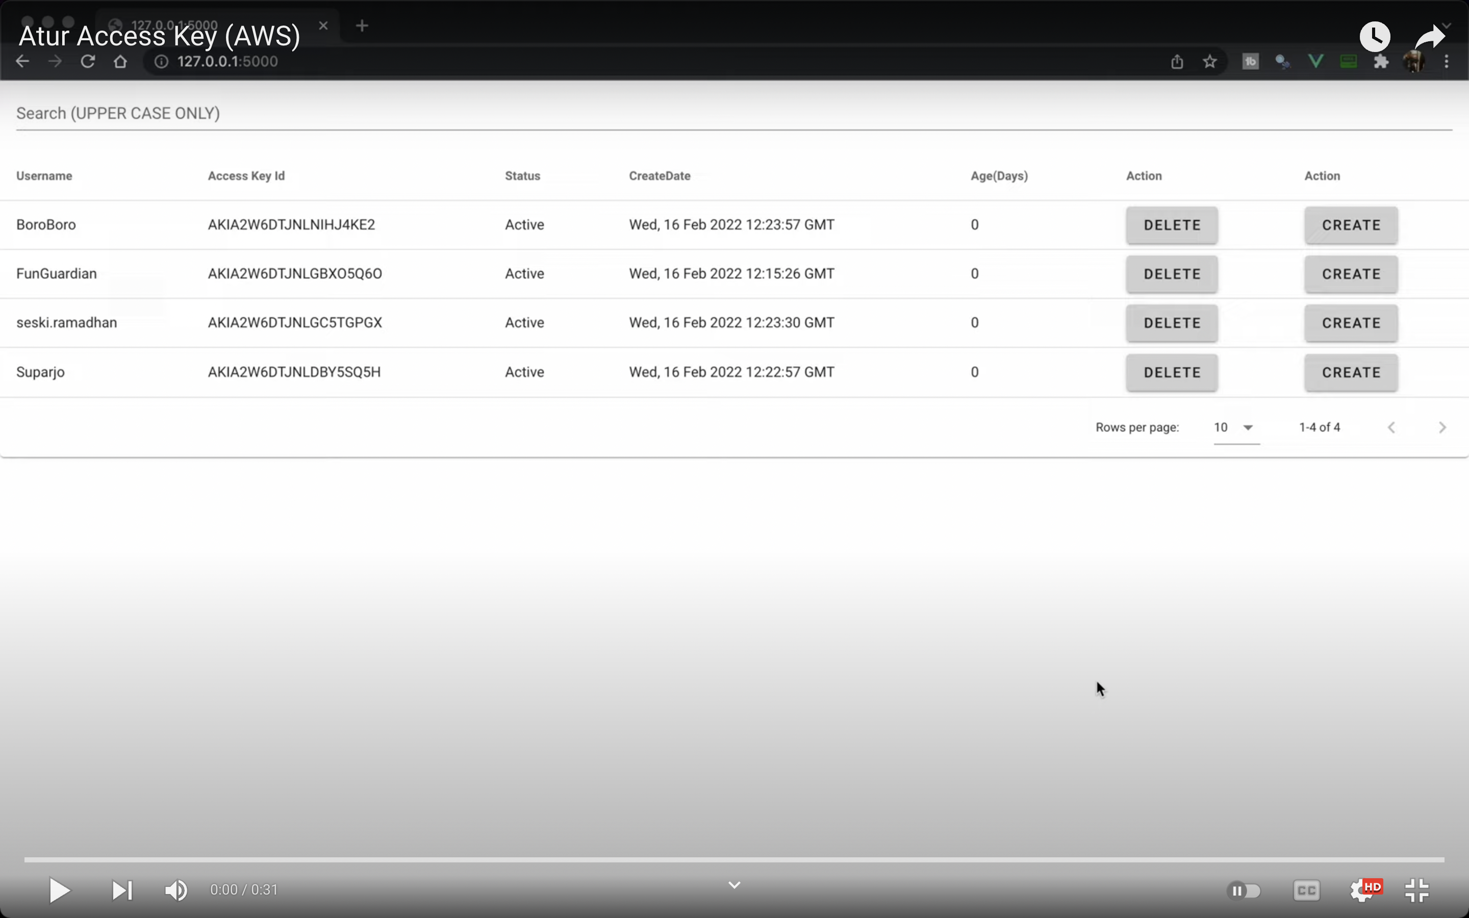Create access key for Suparjo
1469x918 pixels.
click(1351, 372)
